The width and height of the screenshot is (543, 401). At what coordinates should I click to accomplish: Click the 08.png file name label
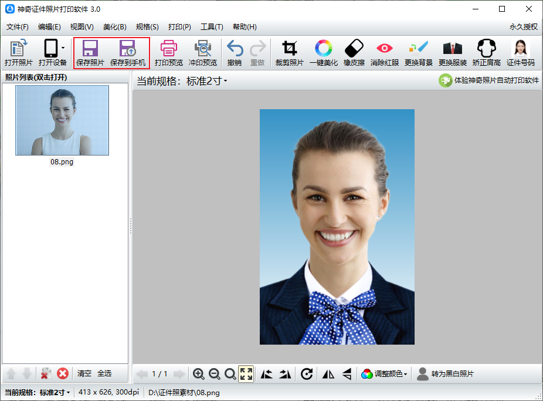pyautogui.click(x=62, y=162)
